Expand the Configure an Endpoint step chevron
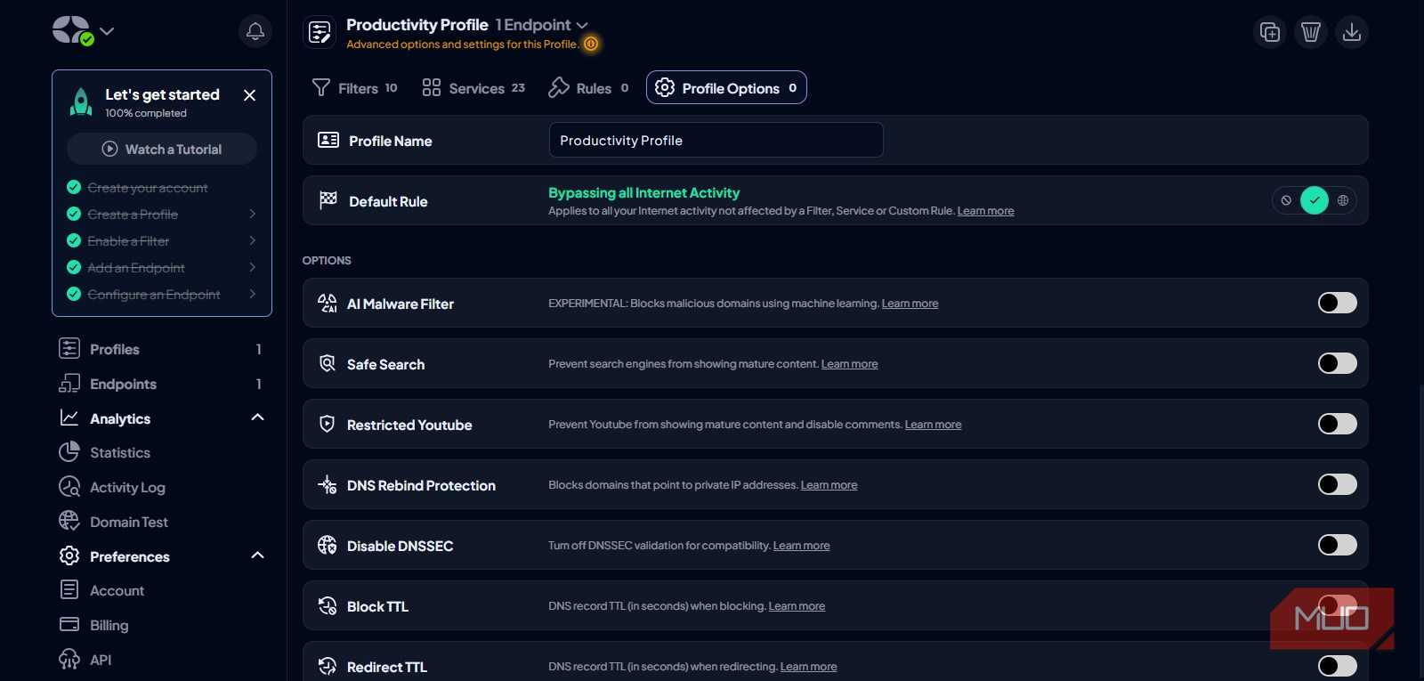The height and width of the screenshot is (681, 1424). pyautogui.click(x=253, y=294)
